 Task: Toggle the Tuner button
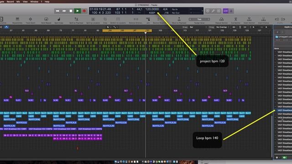tap(213, 11)
